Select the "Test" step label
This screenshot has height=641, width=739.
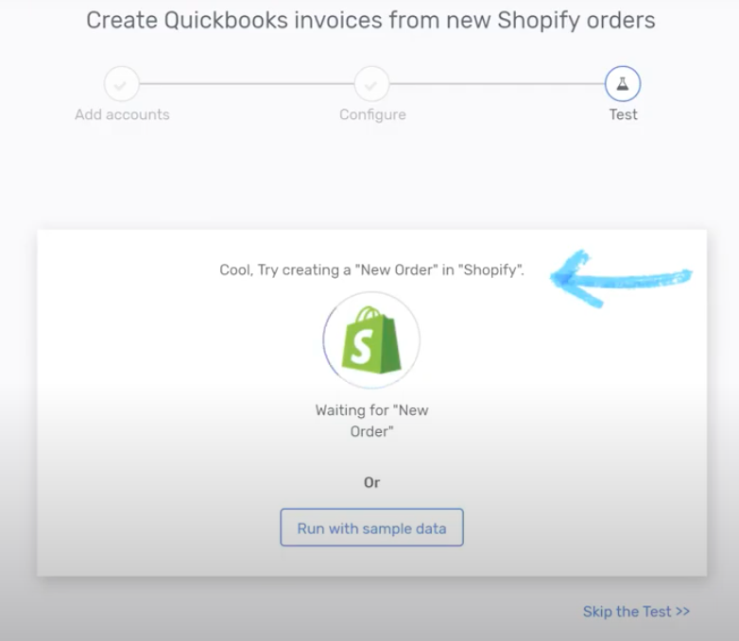(x=623, y=114)
